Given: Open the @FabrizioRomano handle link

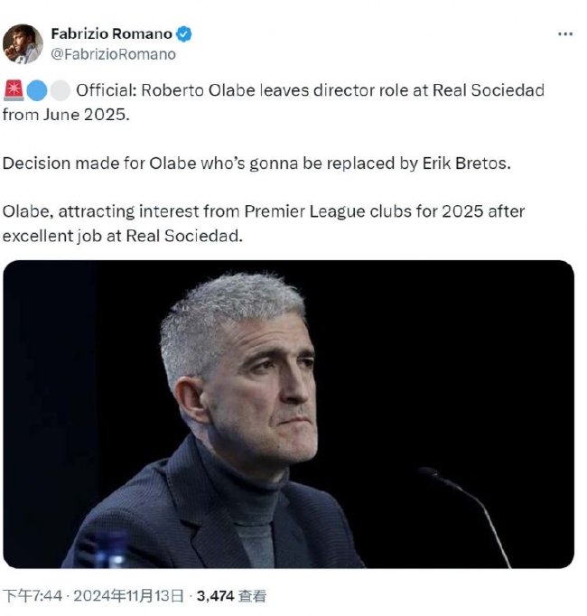Looking at the screenshot, I should pos(113,54).
